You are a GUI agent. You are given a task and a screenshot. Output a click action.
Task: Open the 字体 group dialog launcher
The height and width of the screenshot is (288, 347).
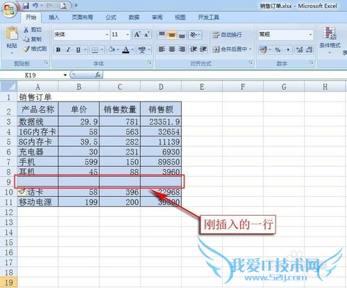pyautogui.click(x=150, y=63)
